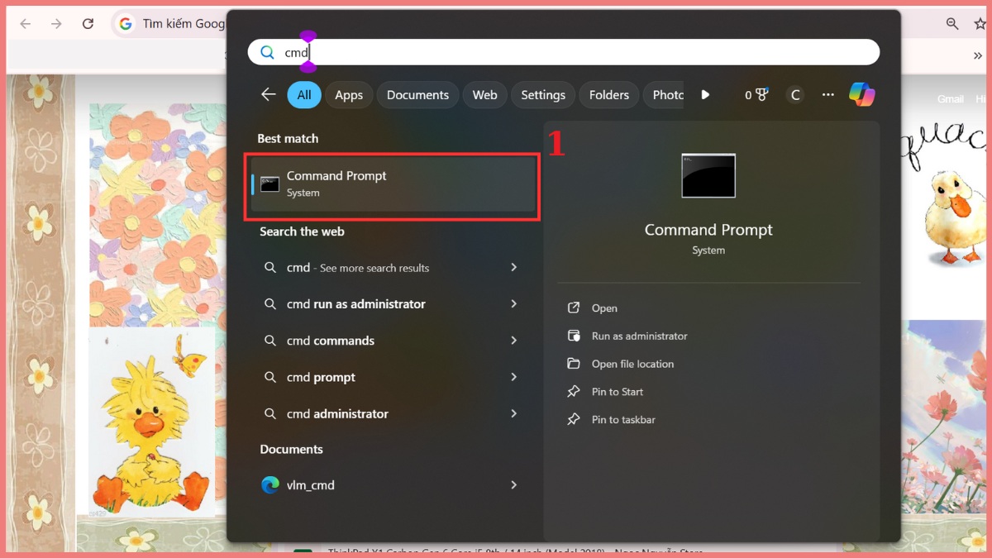
Task: Click the back arrow in search panel
Action: [268, 95]
